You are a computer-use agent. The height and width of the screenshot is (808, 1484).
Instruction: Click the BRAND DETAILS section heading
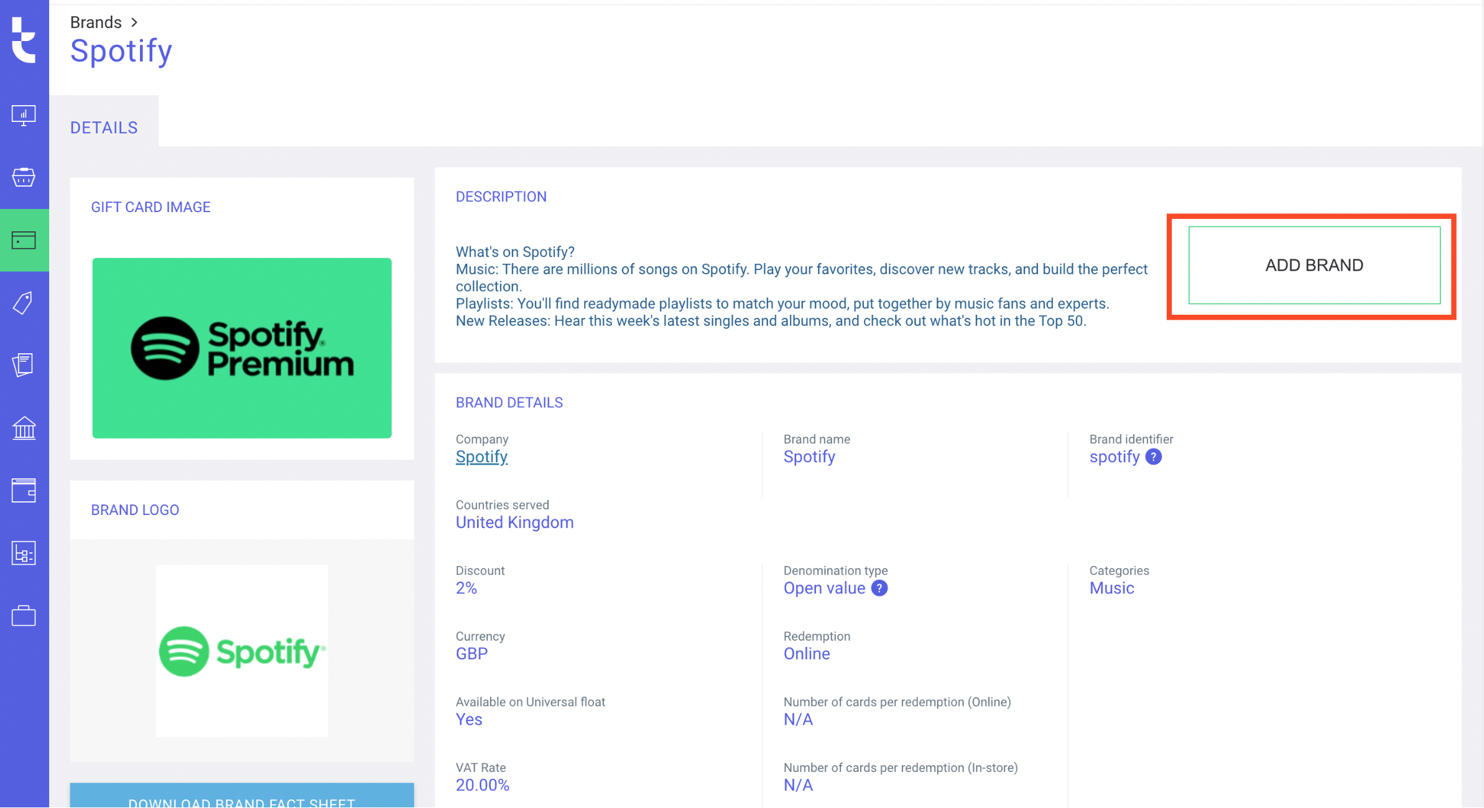[509, 402]
